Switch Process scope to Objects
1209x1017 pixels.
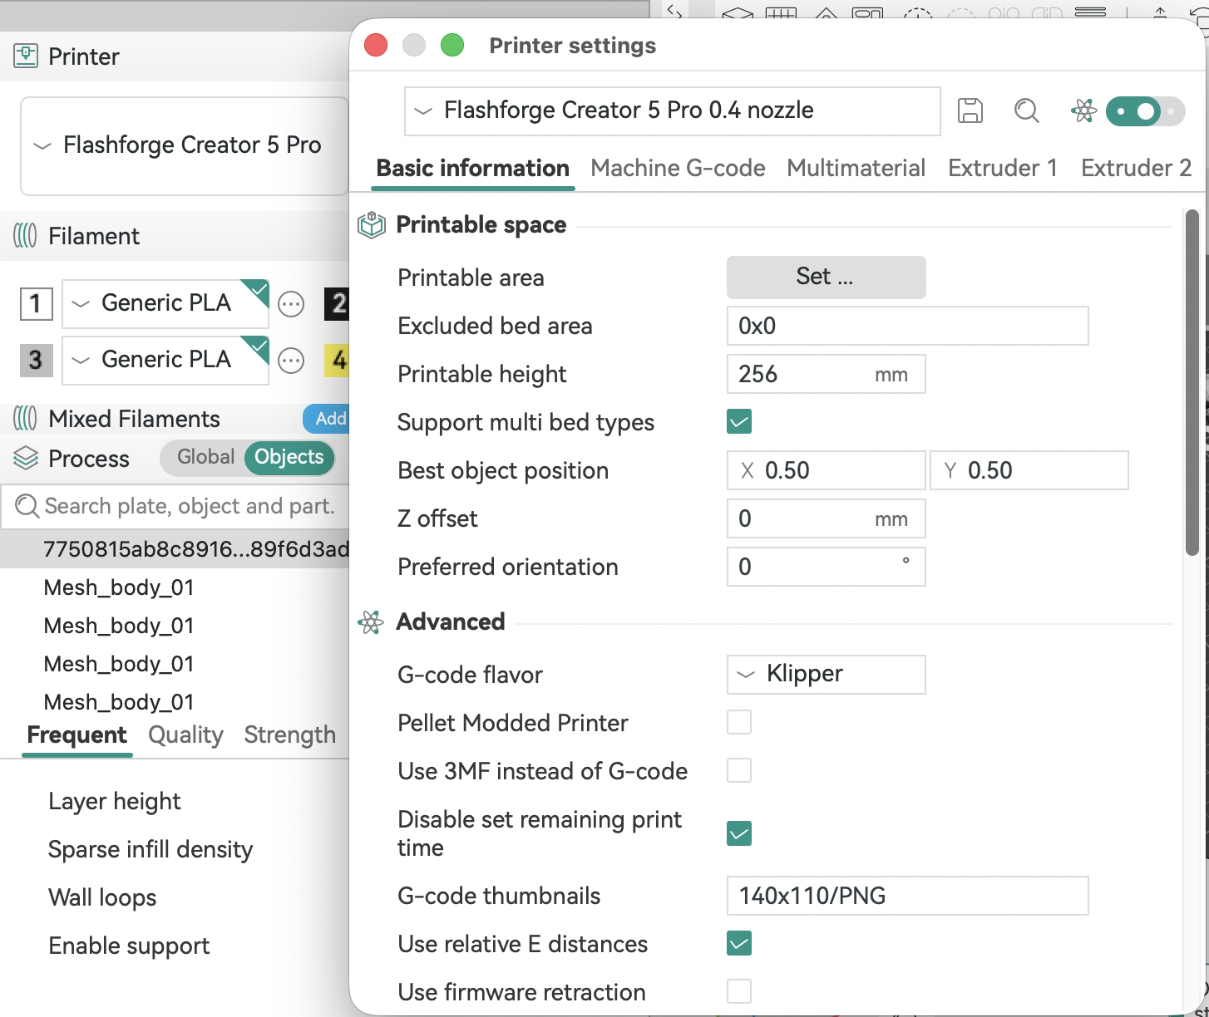pos(289,458)
